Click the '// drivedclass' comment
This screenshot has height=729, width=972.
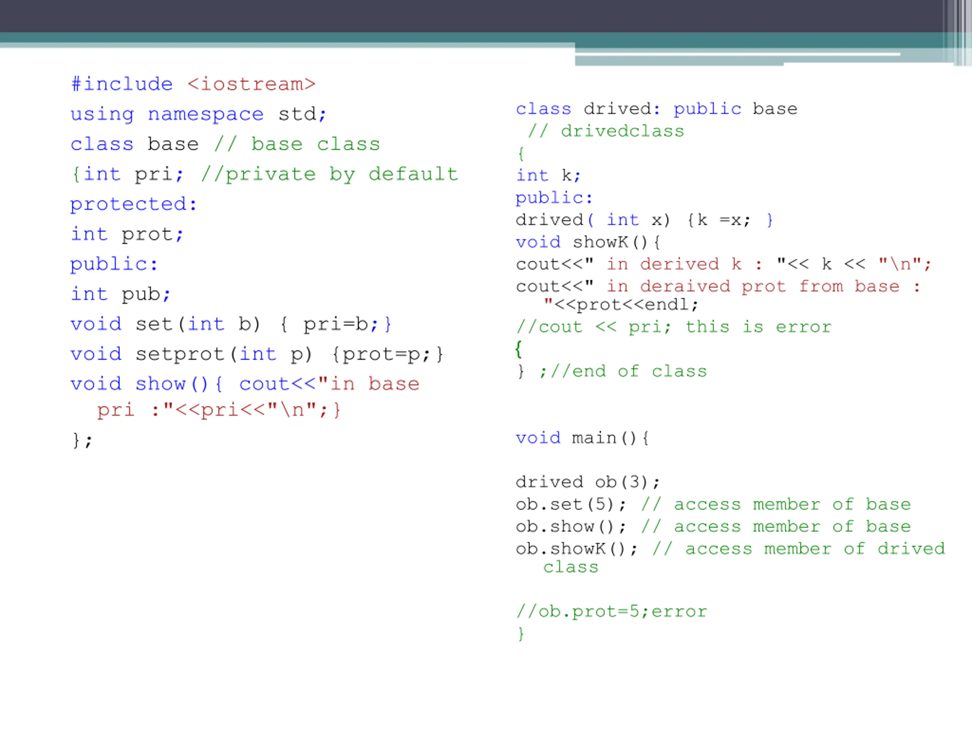pos(606,131)
